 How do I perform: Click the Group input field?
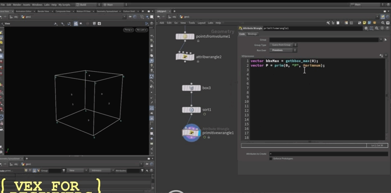pos(324,40)
